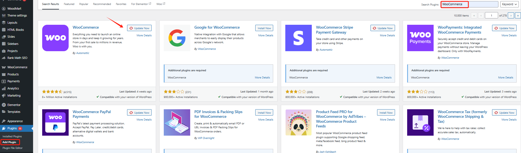The height and width of the screenshot is (153, 521).
Task: Open Rank Math SEO menu
Action: 17,58
